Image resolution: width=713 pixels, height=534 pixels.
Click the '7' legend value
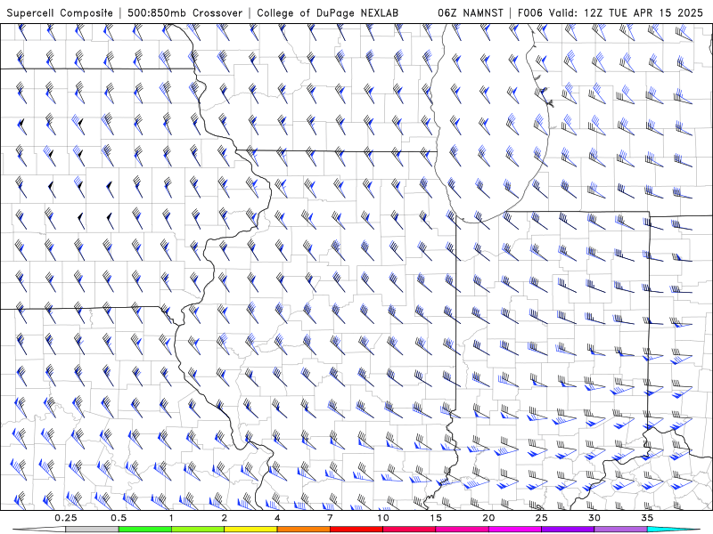pos(330,518)
